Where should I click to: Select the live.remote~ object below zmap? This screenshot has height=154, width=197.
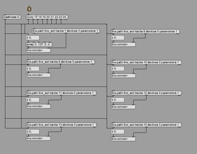(38, 50)
